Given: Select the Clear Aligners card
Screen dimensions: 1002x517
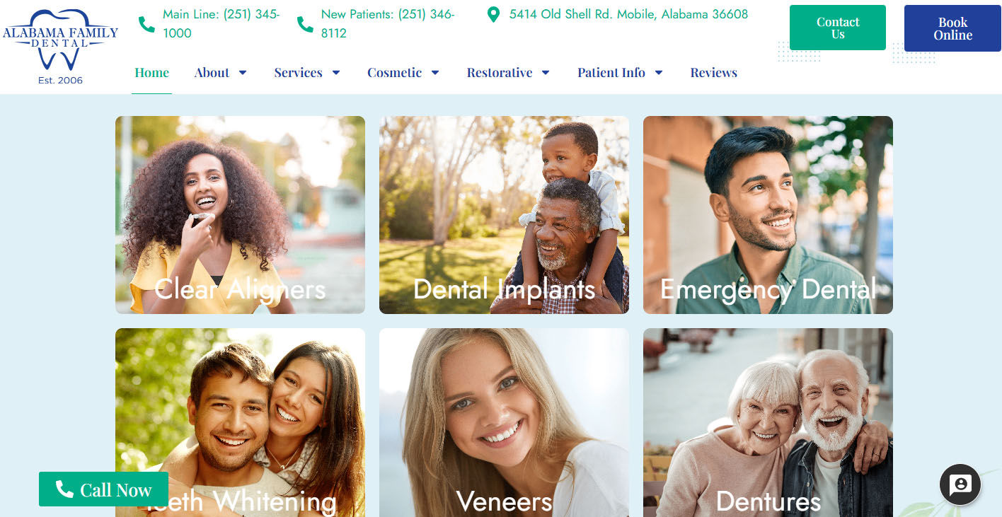Looking at the screenshot, I should (x=240, y=215).
